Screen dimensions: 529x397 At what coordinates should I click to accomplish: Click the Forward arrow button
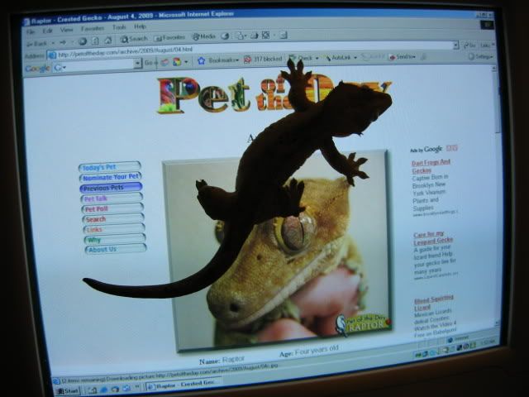pos(63,42)
